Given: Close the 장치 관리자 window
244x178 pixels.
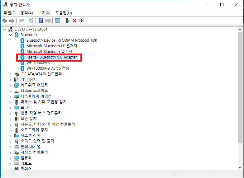Looking at the screenshot, I should pos(236,5).
